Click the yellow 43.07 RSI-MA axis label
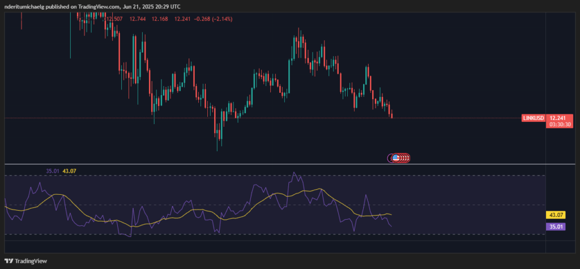This screenshot has height=269, width=580. (x=556, y=215)
